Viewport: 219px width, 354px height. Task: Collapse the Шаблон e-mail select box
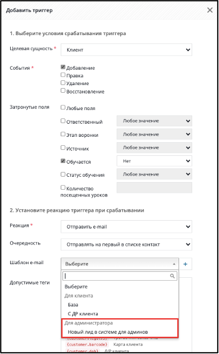tap(120, 264)
